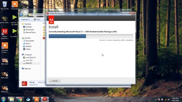The image size is (182, 102).
Task: Select the audition webm video file icon
Action: pyautogui.click(x=15, y=20)
